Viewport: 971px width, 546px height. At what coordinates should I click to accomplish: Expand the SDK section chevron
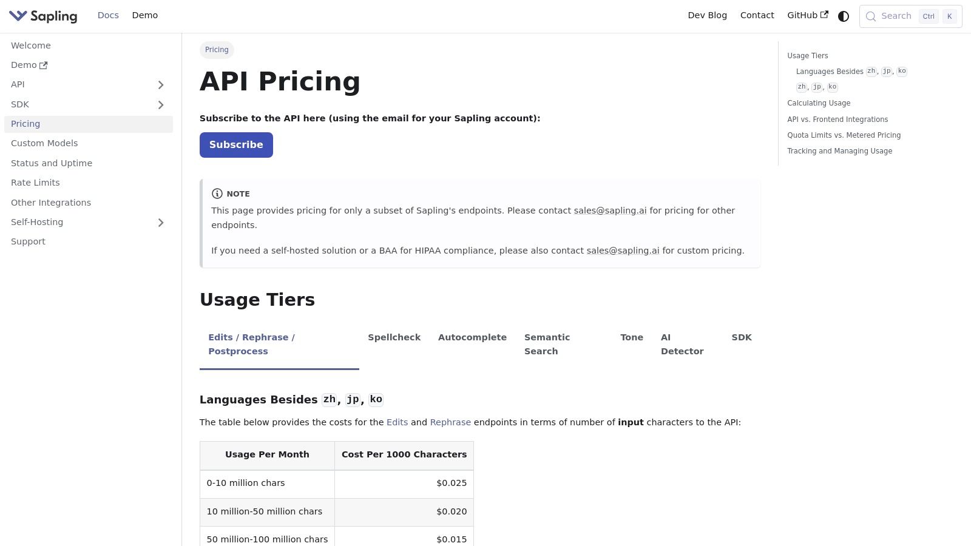tap(161, 104)
